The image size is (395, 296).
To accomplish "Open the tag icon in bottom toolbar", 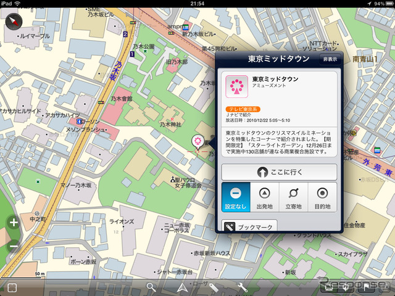I will click(214, 288).
